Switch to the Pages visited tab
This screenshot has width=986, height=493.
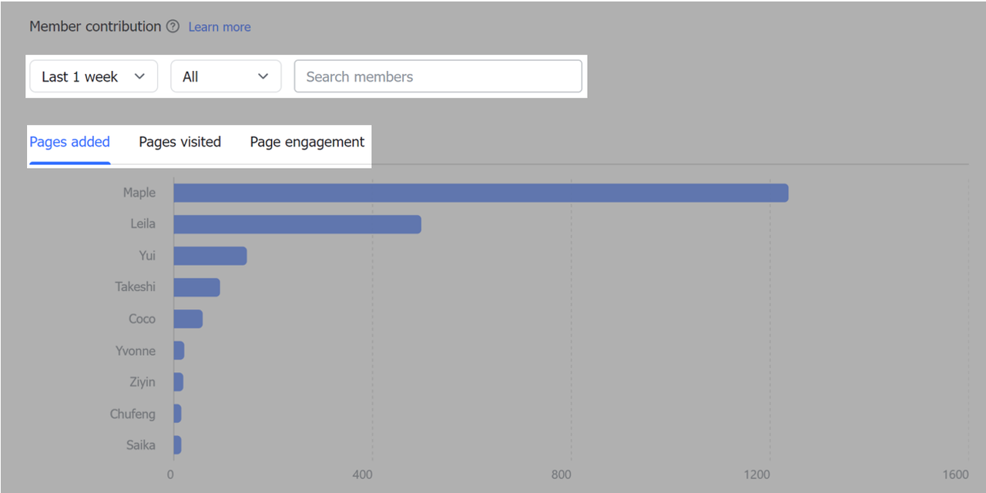(179, 142)
